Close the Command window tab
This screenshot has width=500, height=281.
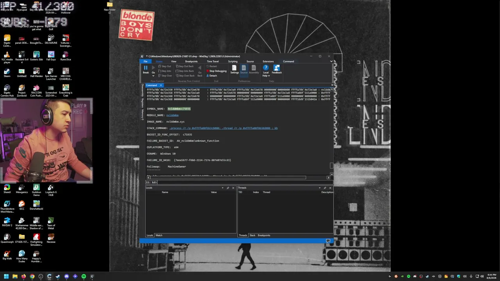161,85
